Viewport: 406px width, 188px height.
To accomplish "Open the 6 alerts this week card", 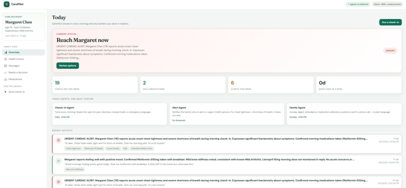I will tap(271, 85).
